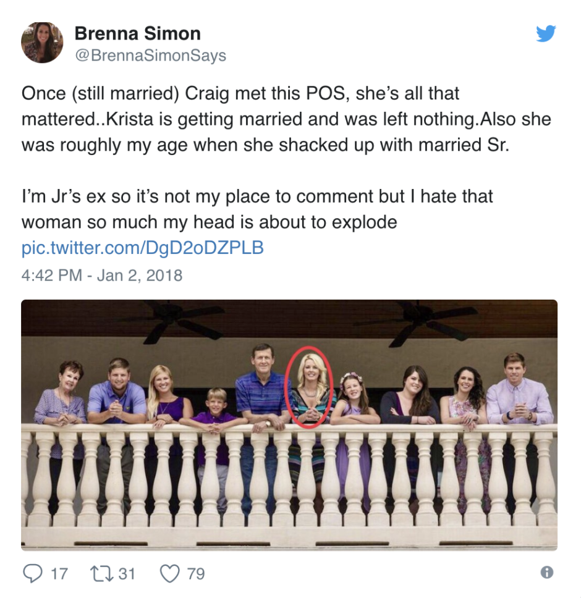This screenshot has width=581, height=598.
Task: Click the red-circled woman in the photo
Action: tap(310, 390)
